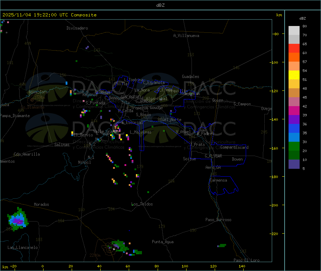Click the Agua_Toro map label

tap(38, 92)
